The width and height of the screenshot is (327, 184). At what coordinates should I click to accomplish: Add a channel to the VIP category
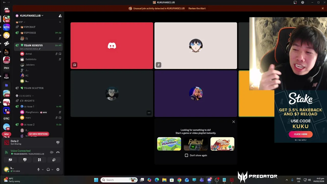pos(60,22)
